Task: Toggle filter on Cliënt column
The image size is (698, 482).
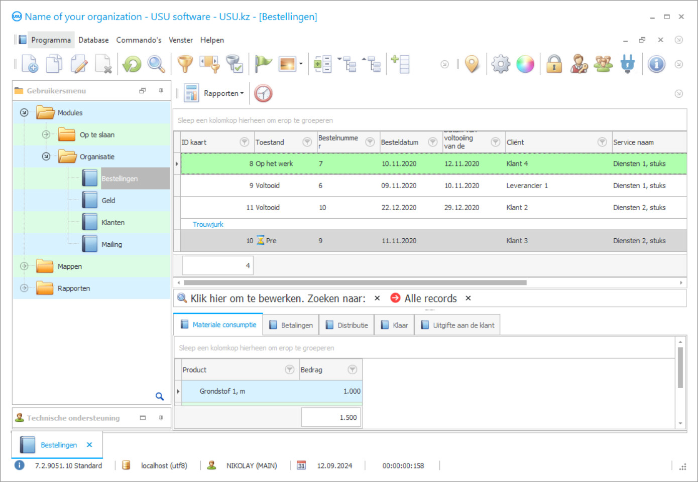Action: [602, 142]
